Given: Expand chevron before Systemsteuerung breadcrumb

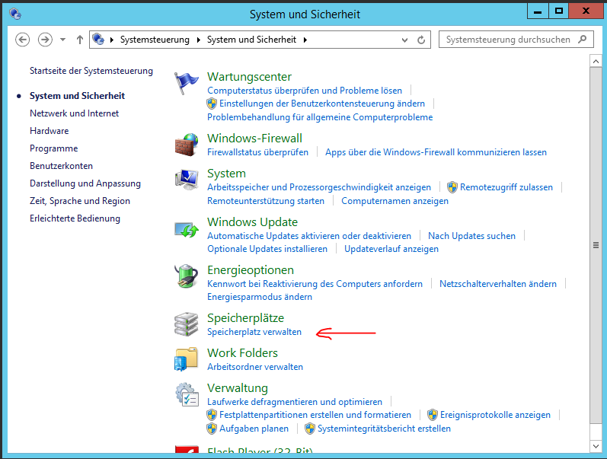Looking at the screenshot, I should [112, 40].
